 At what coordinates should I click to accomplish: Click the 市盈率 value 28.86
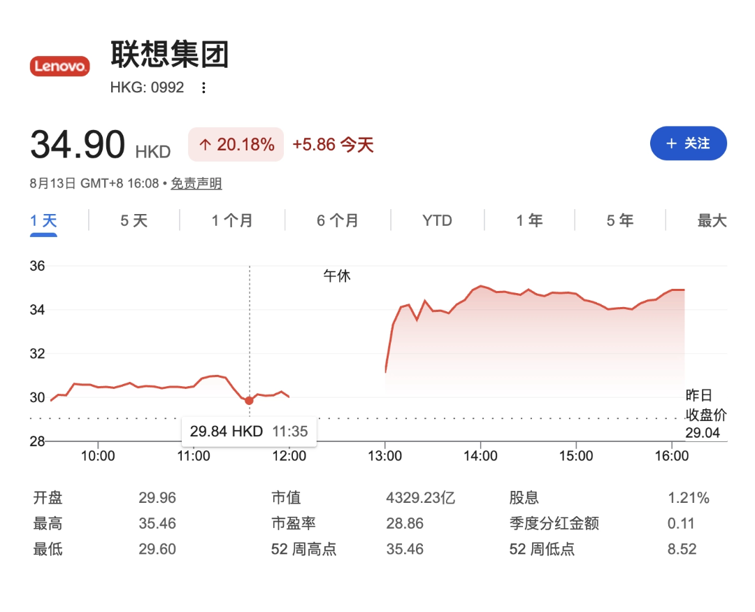tap(405, 523)
